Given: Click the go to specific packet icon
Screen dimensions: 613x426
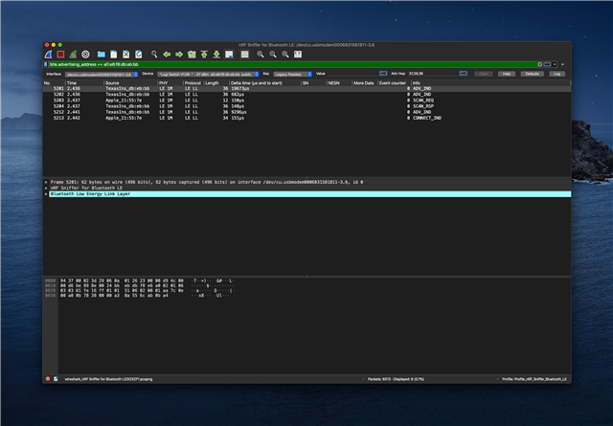Looking at the screenshot, I should (x=192, y=55).
